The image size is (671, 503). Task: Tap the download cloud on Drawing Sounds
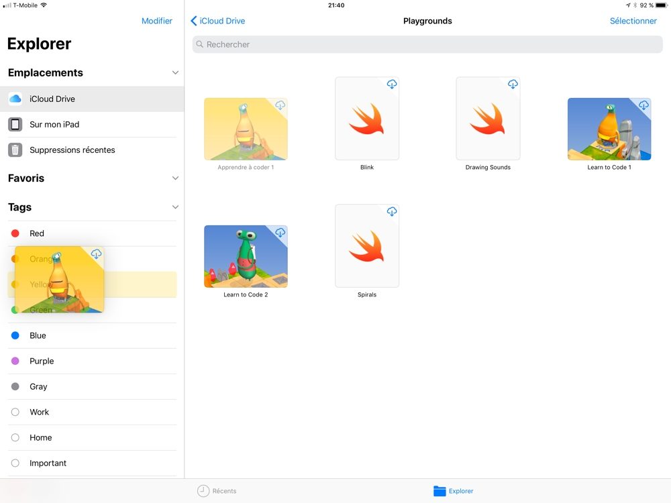513,85
